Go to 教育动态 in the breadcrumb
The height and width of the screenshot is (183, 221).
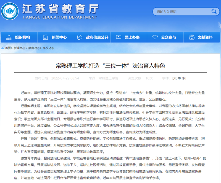coord(34,48)
